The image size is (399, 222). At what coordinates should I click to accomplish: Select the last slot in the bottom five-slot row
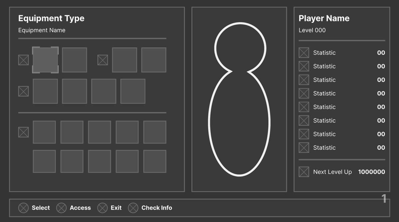[155, 161]
